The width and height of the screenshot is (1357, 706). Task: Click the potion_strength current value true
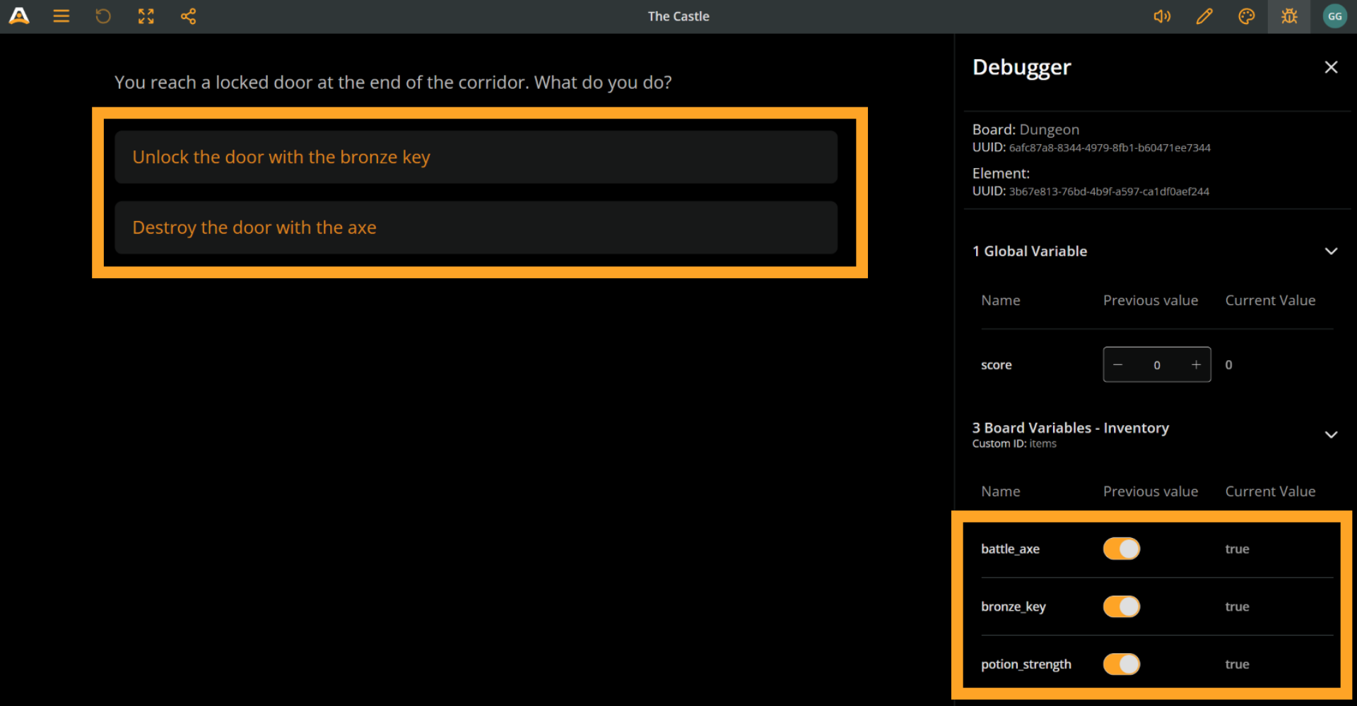point(1237,664)
